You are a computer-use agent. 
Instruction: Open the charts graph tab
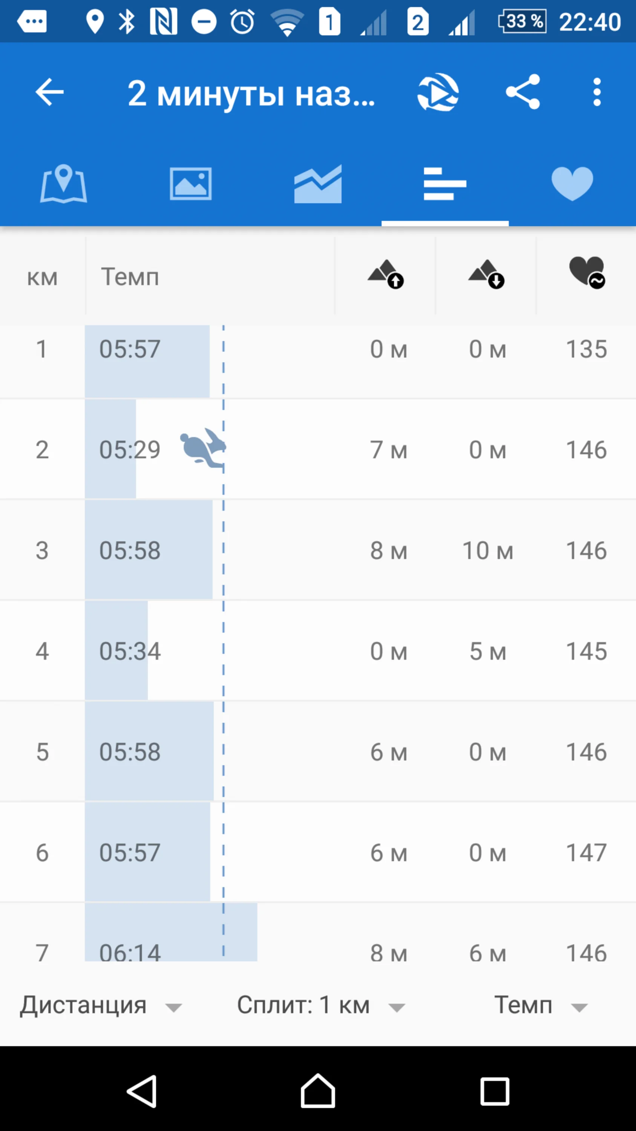[x=318, y=184]
